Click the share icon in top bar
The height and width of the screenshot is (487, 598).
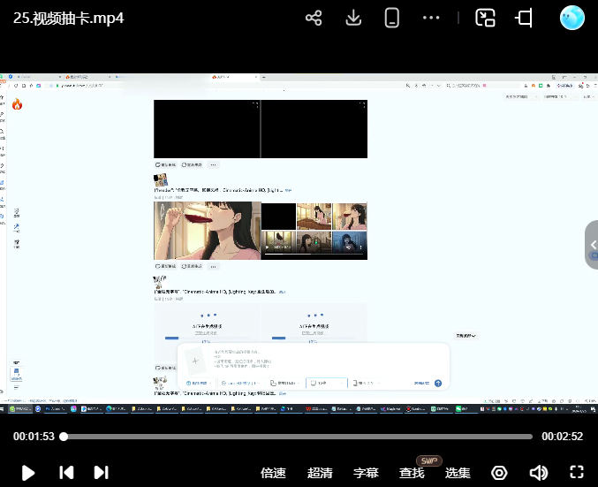coord(314,19)
